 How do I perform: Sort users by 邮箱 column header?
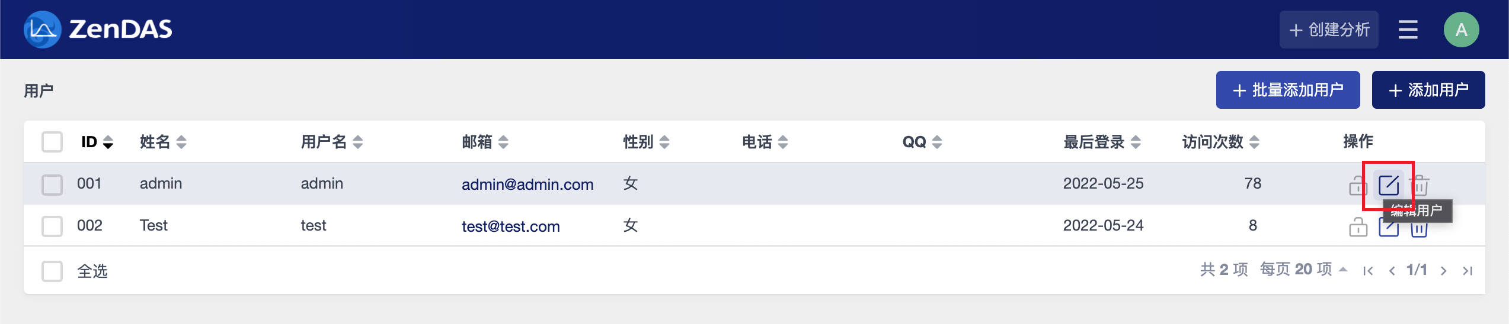coord(485,142)
